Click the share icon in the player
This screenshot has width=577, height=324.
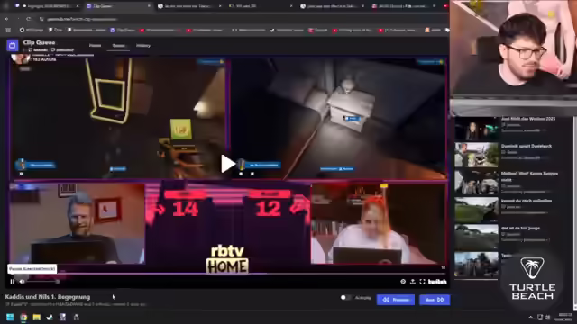pos(413,282)
